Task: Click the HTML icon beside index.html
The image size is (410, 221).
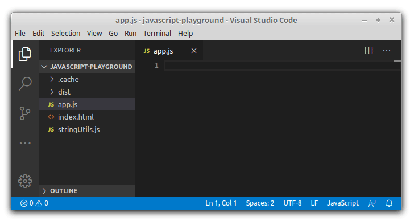Action: (x=51, y=117)
